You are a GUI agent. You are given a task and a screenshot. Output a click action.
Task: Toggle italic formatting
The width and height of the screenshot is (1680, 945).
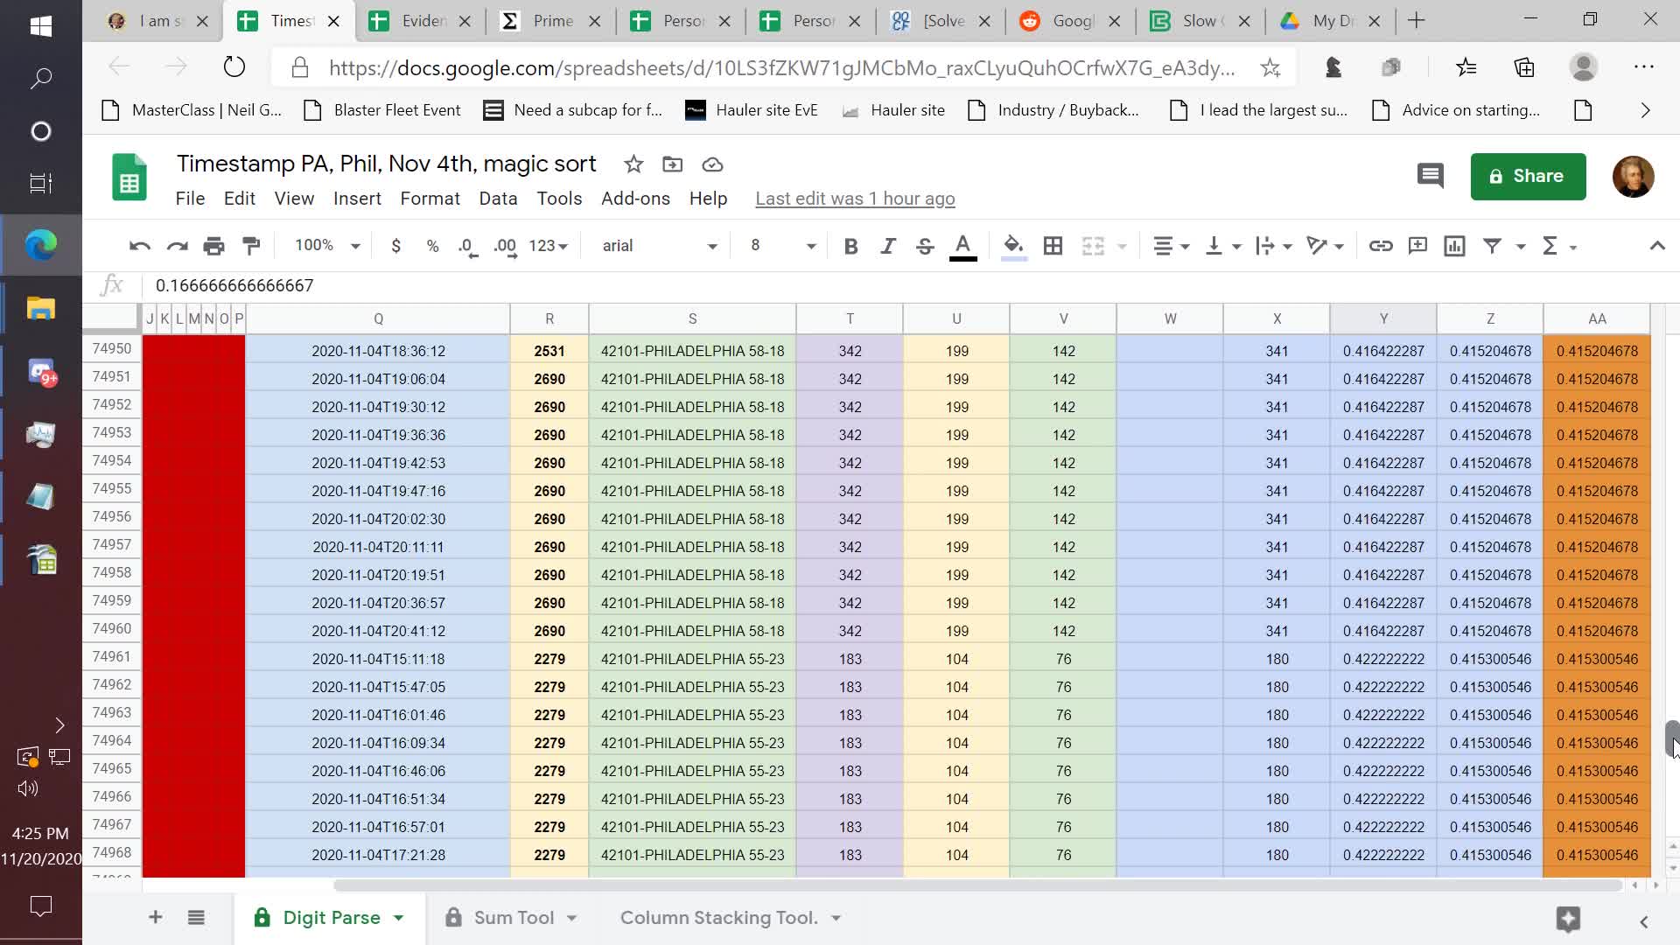pyautogui.click(x=887, y=246)
